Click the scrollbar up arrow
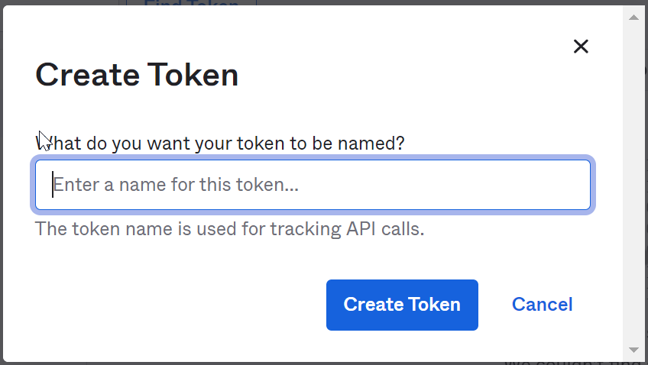 tap(633, 15)
